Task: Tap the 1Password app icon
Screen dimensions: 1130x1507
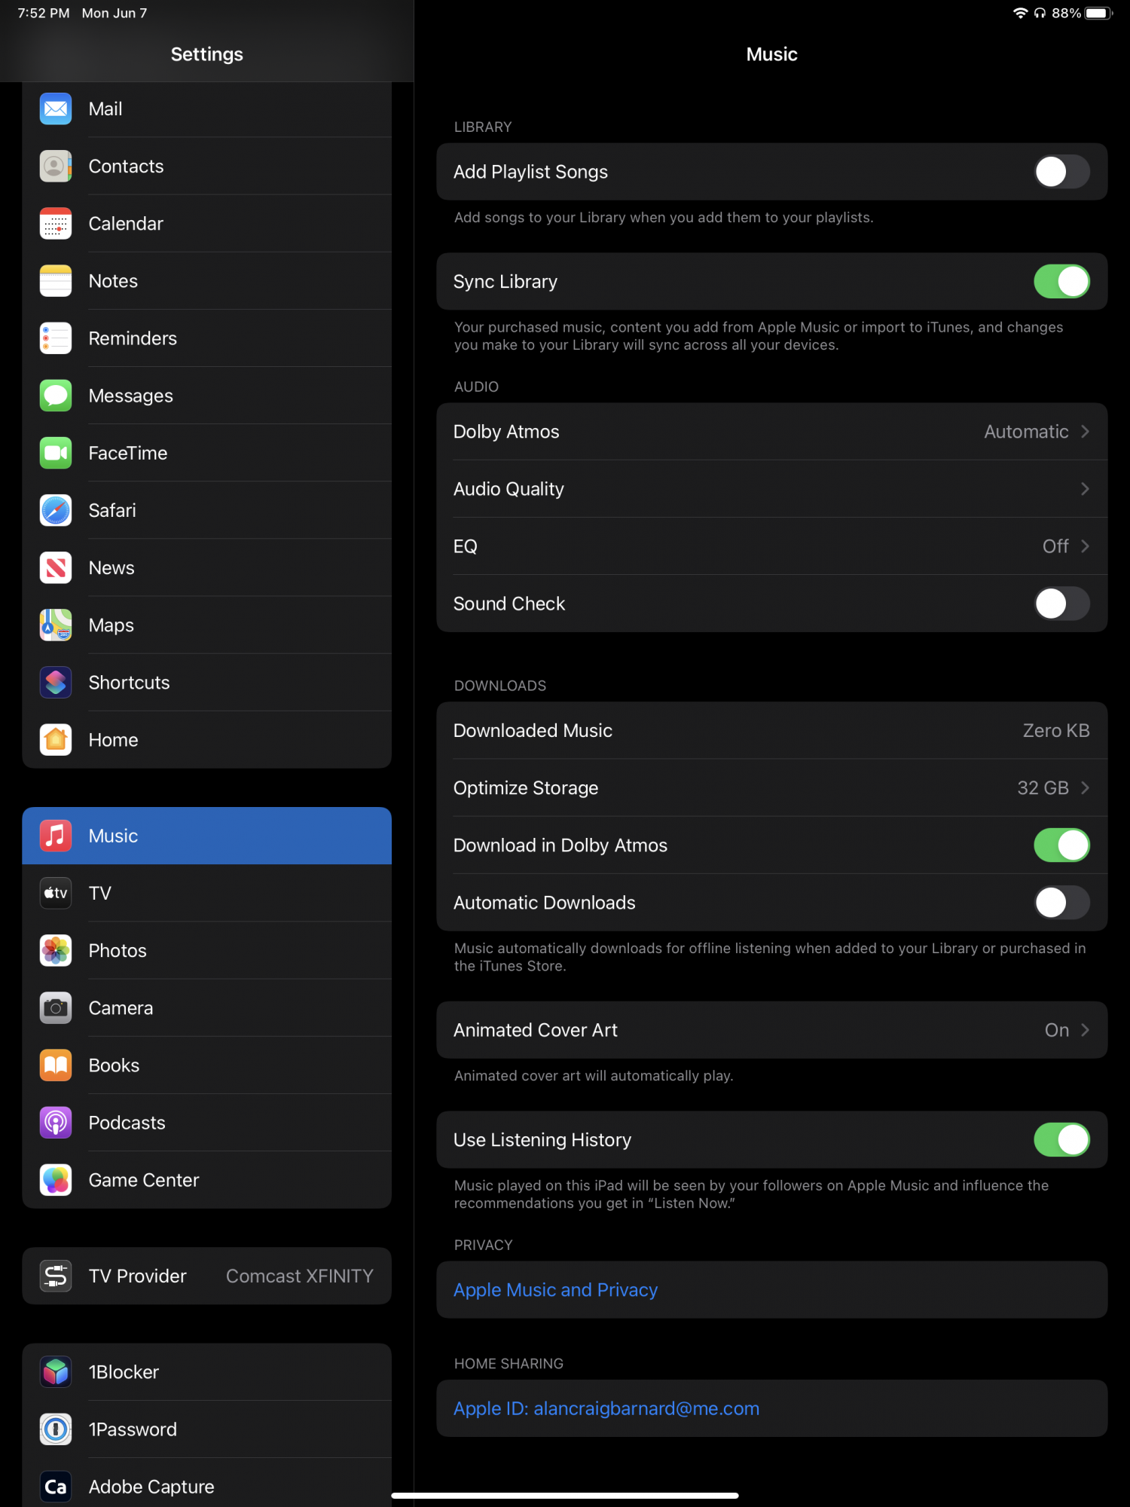Action: pos(56,1429)
